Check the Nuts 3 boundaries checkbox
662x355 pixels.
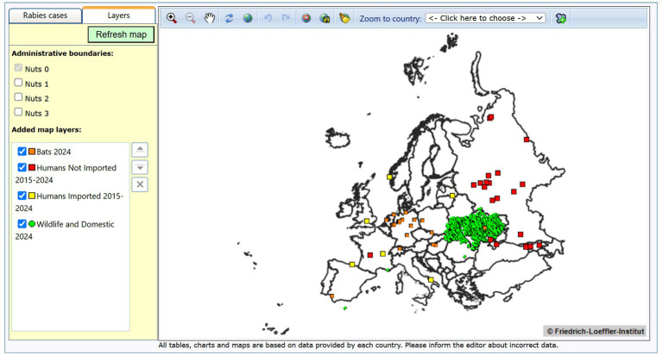(18, 112)
